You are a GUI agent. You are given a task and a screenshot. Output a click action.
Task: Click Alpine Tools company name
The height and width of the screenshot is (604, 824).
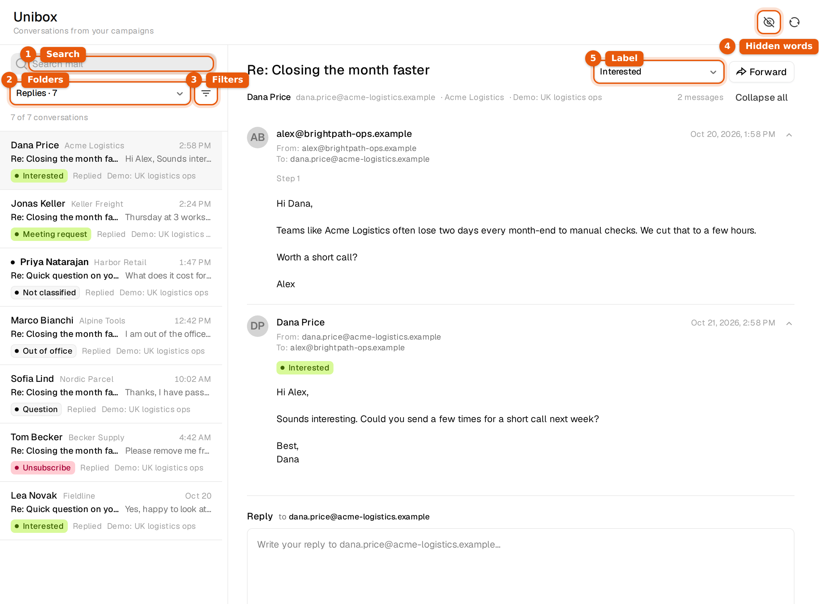[x=102, y=321]
